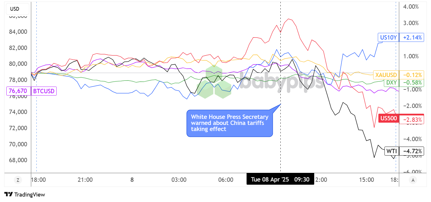Click the 76,670 BTCUSD price tag

point(18,91)
